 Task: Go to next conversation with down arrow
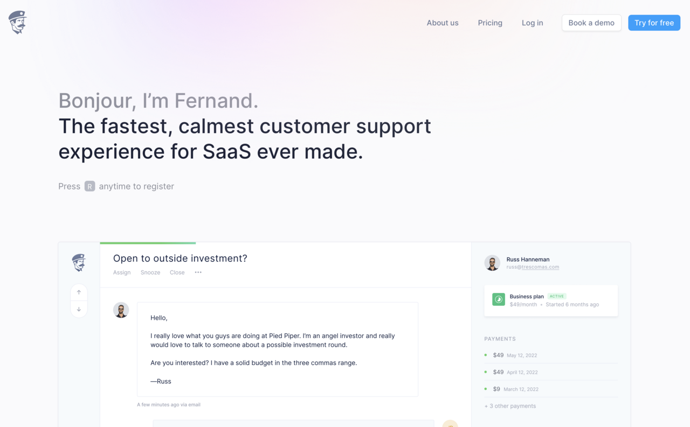pyautogui.click(x=79, y=310)
